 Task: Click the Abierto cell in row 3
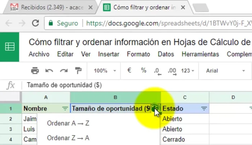click(x=185, y=129)
